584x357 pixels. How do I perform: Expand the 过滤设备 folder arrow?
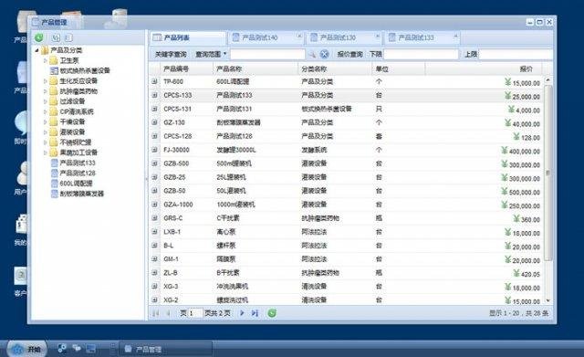(x=46, y=101)
